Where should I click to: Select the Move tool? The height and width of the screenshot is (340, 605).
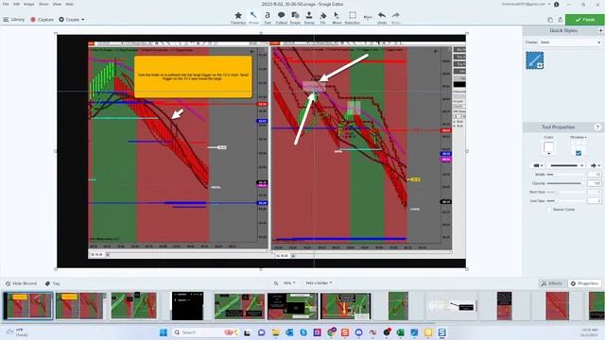tap(337, 18)
